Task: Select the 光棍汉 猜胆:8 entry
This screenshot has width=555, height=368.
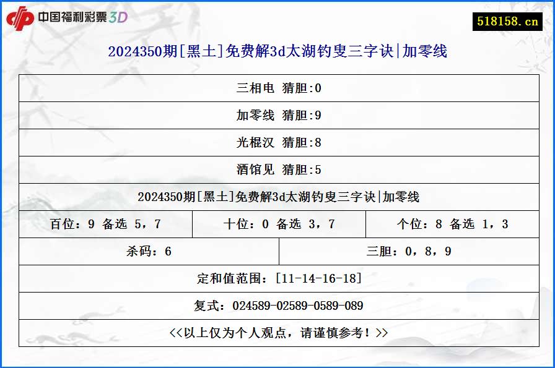Action: [277, 142]
